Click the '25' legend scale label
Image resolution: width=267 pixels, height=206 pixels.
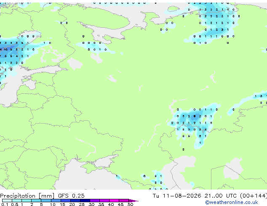tap(82, 204)
